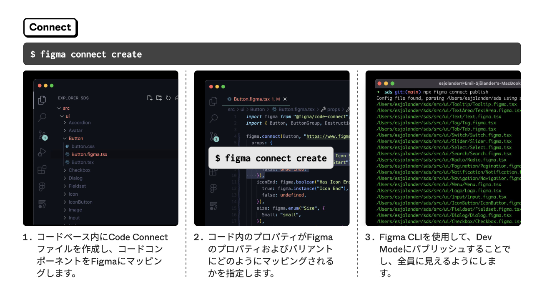Click New Folder icon in Explorer header
This screenshot has height=305, width=542.
point(159,98)
